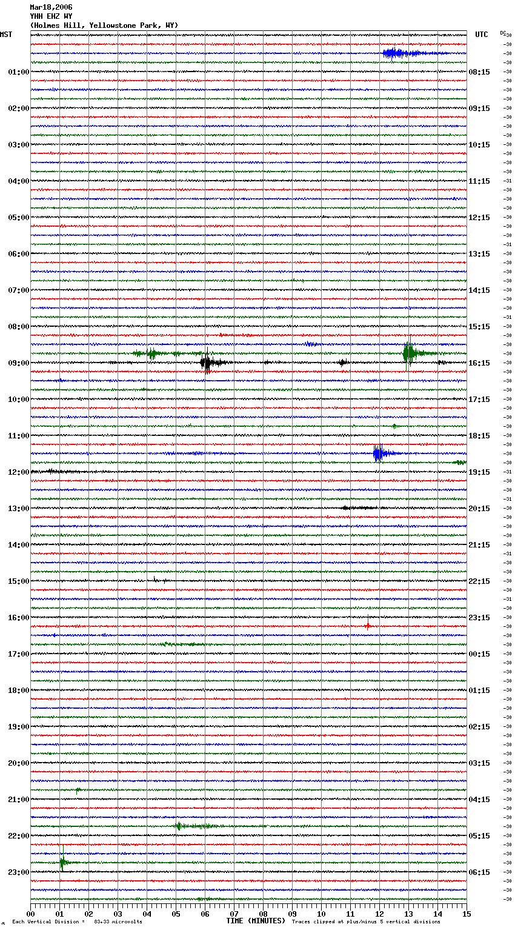The width and height of the screenshot is (515, 930).
Task: Click the 04 minute tick label
Action: tap(147, 914)
